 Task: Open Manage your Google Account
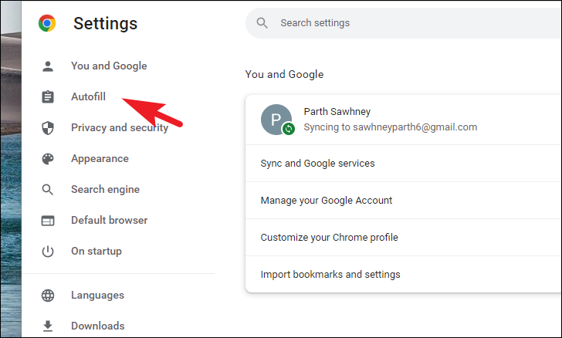tap(404, 201)
